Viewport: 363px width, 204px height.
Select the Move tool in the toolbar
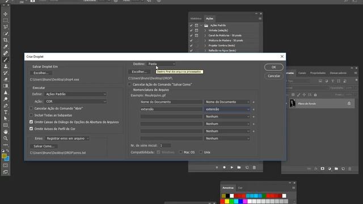pyautogui.click(x=5, y=14)
